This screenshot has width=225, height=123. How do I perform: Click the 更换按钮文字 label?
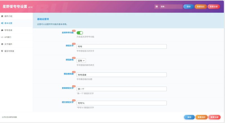pos(67,88)
